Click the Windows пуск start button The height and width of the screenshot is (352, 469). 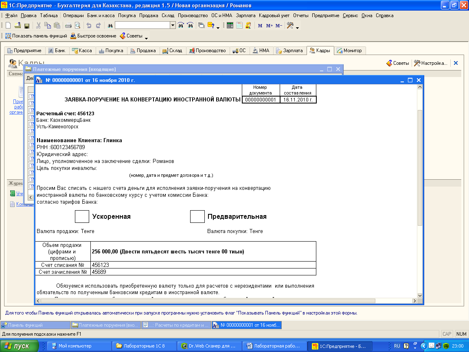19,346
